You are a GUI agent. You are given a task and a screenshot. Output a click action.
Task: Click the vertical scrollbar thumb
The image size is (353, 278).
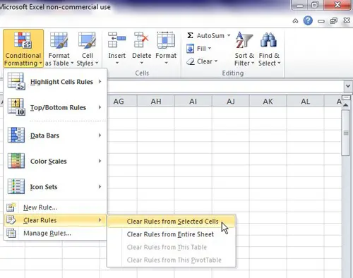[346, 133]
